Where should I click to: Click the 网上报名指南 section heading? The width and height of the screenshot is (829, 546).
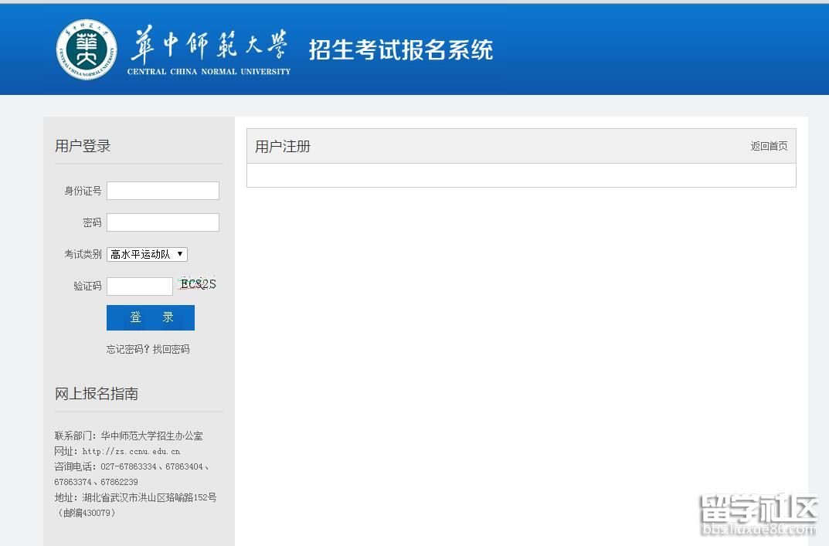pos(97,394)
